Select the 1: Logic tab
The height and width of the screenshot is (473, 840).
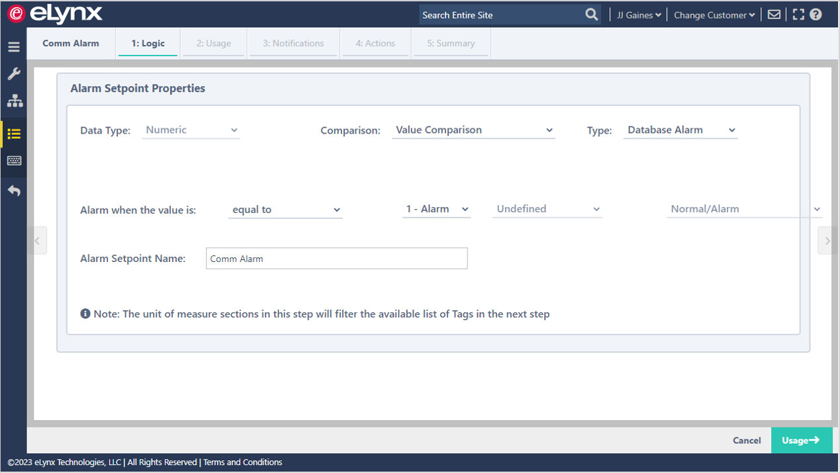tap(148, 43)
